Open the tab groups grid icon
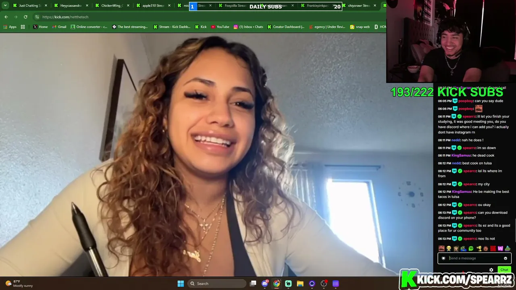Screen dimensions: 516x290 pos(23,27)
